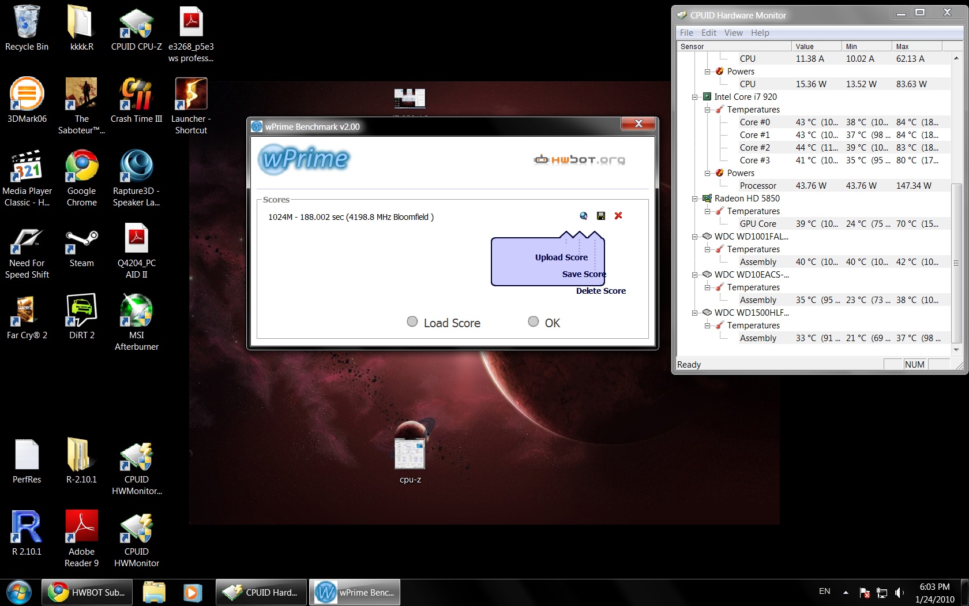Collapse Intel Core i7 Temperatures branch
This screenshot has width=969, height=606.
pos(708,110)
